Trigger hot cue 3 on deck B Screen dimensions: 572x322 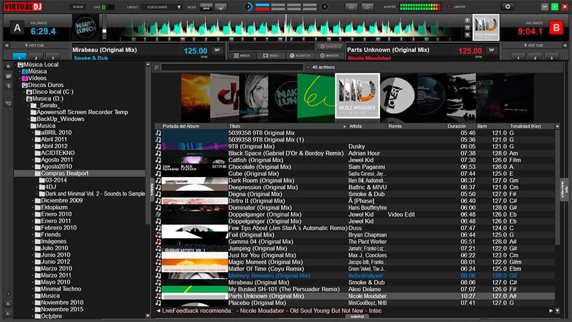click(x=551, y=57)
